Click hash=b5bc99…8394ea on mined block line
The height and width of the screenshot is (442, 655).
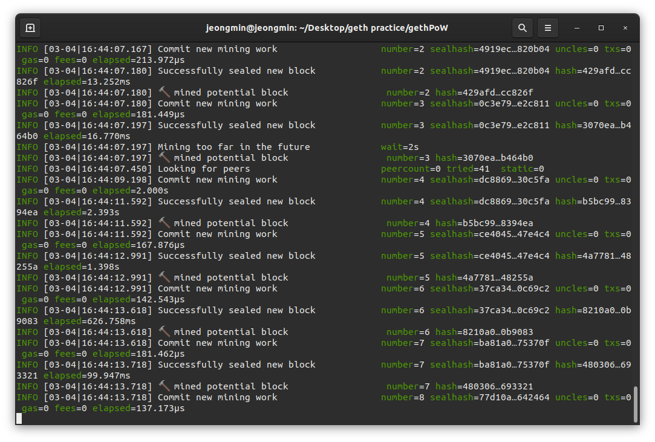484,223
